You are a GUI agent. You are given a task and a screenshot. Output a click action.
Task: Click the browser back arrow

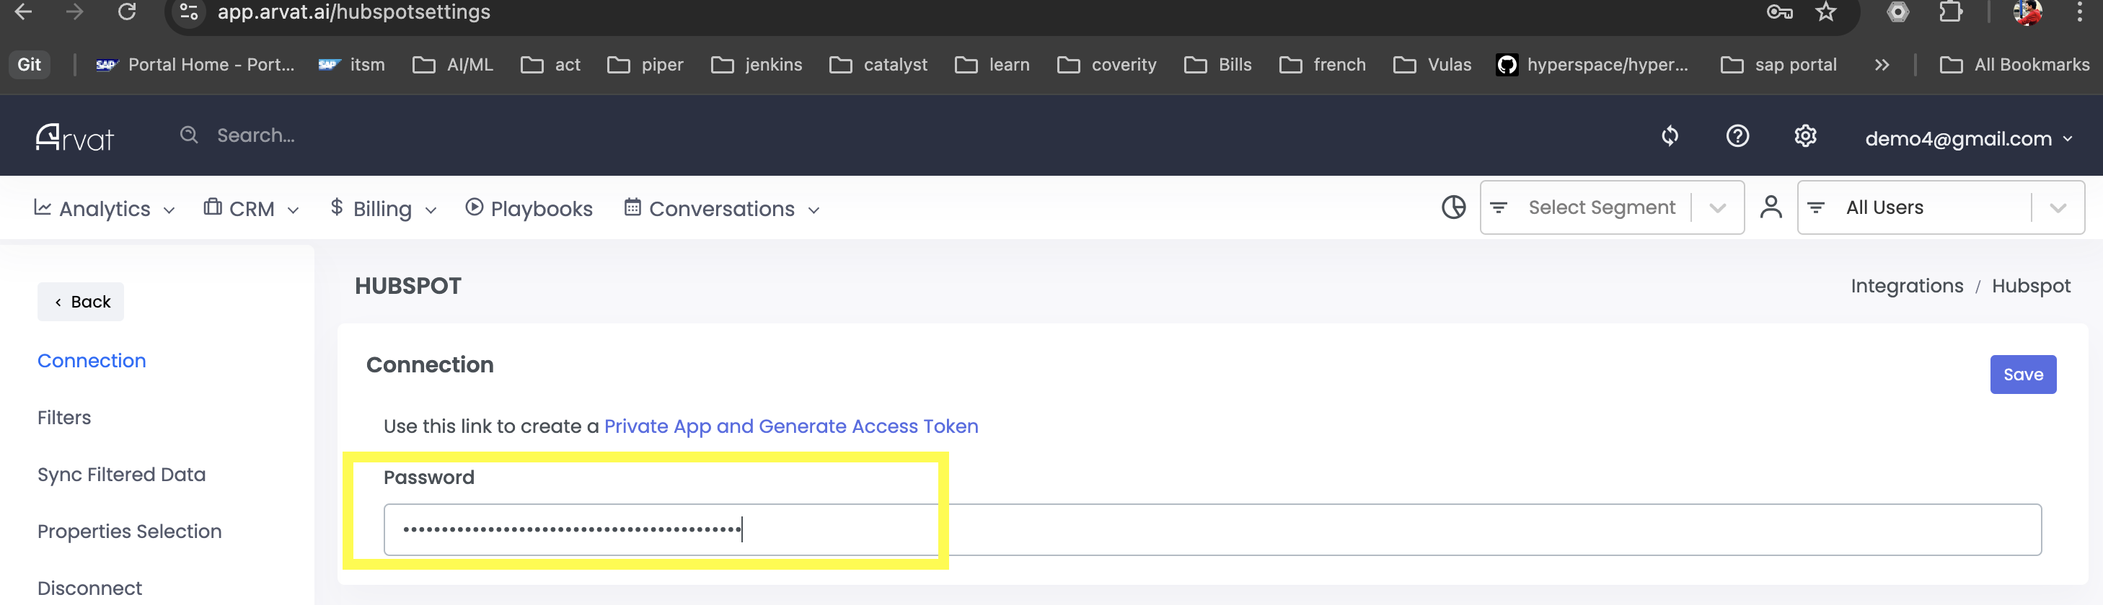24,12
